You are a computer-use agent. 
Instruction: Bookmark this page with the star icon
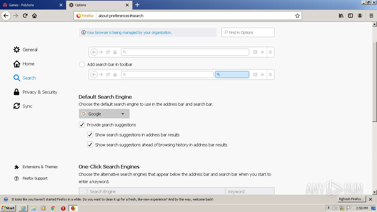[297, 16]
